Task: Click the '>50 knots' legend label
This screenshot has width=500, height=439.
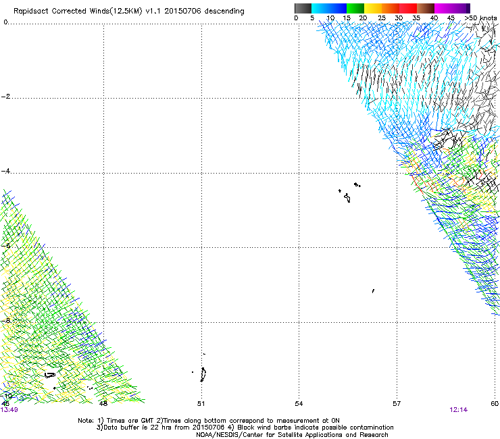Action: click(480, 18)
